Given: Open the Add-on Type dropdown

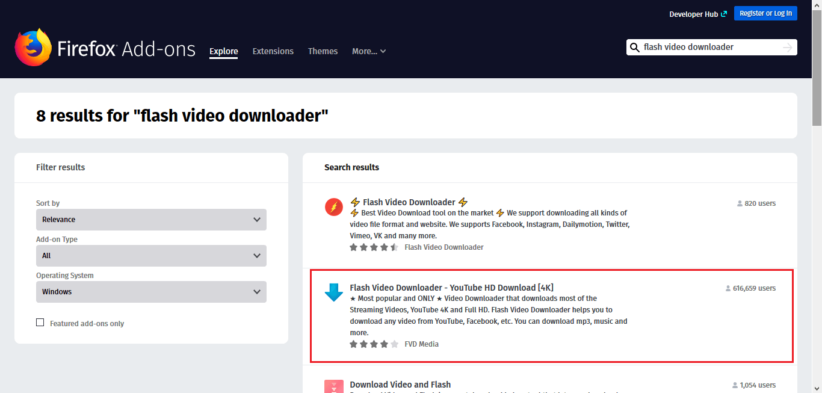Looking at the screenshot, I should tap(151, 256).
